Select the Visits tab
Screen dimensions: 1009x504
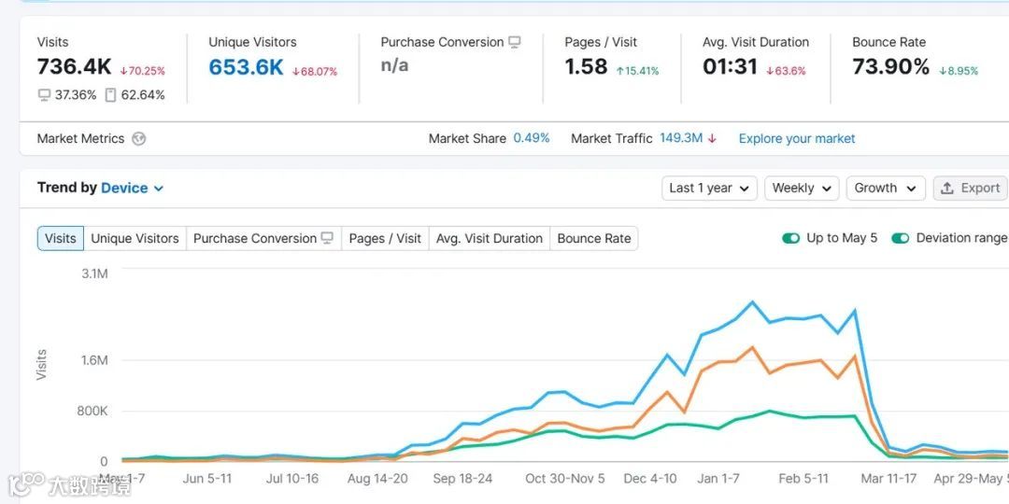[61, 239]
